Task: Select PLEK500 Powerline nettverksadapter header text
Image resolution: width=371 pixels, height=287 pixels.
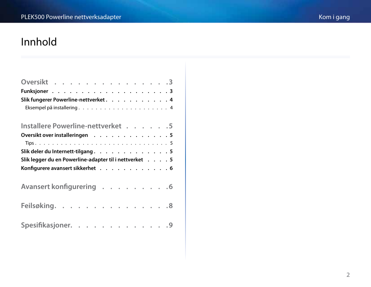Action: click(x=71, y=17)
